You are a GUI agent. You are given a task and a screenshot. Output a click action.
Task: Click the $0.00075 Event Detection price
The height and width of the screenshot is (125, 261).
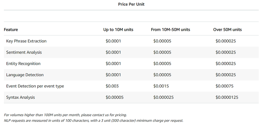click(224, 86)
